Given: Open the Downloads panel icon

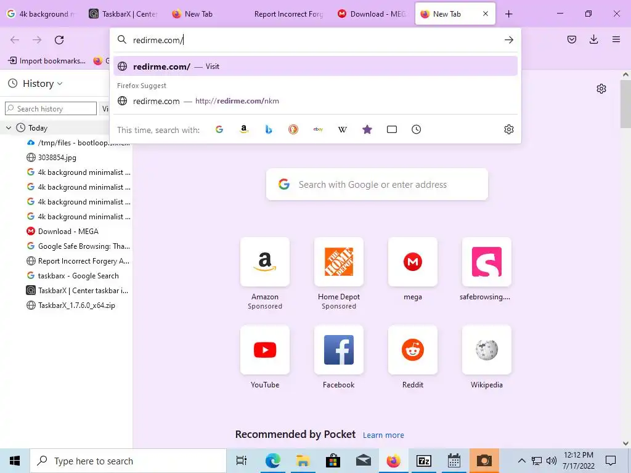Looking at the screenshot, I should click(x=593, y=39).
